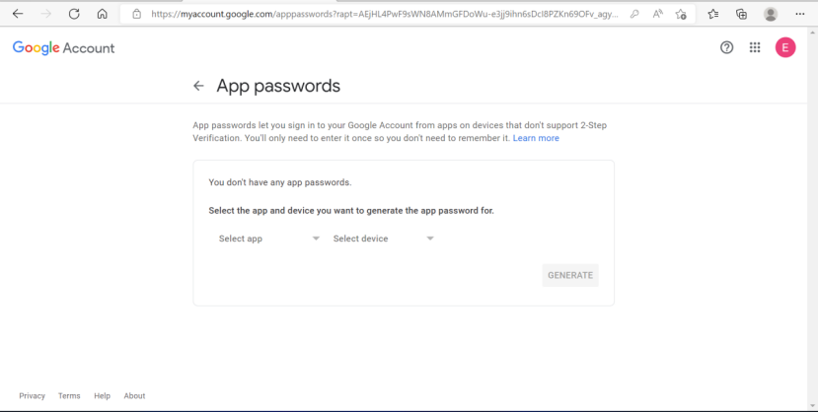Add page to favorites star icon
Screen dimensions: 819x412
point(681,15)
